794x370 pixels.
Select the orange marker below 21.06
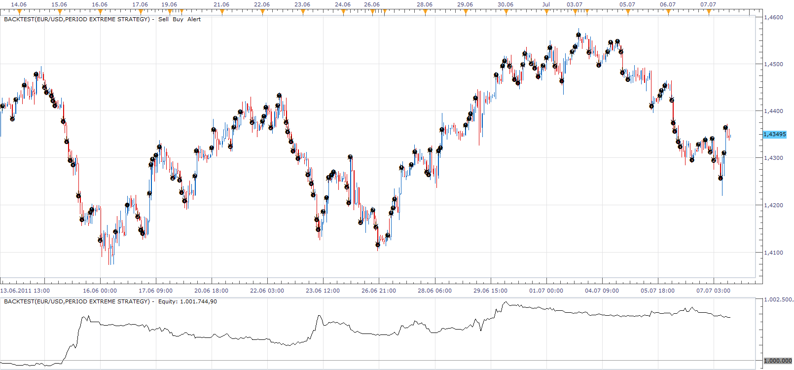click(x=222, y=12)
